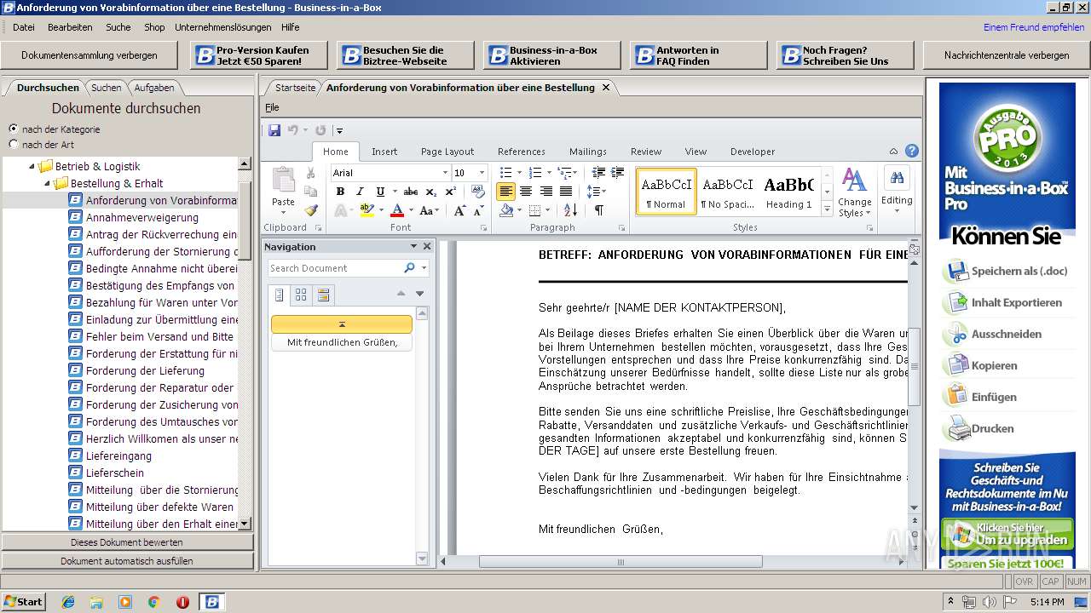Apply paragraph shading paint bucket
This screenshot has height=613, width=1091.
(x=506, y=210)
